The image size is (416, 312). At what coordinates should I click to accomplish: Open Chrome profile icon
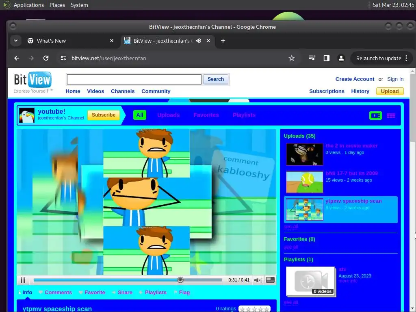coord(341,58)
